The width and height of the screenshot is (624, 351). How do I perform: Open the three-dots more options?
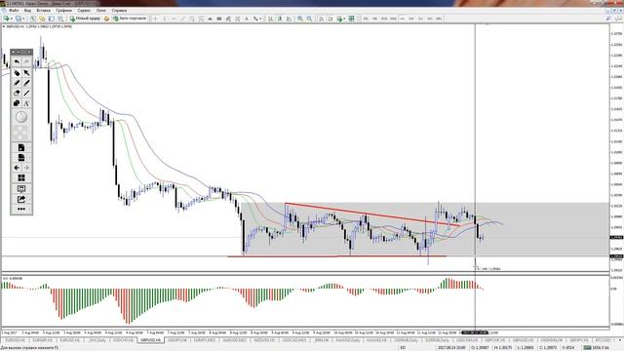pyautogui.click(x=21, y=209)
